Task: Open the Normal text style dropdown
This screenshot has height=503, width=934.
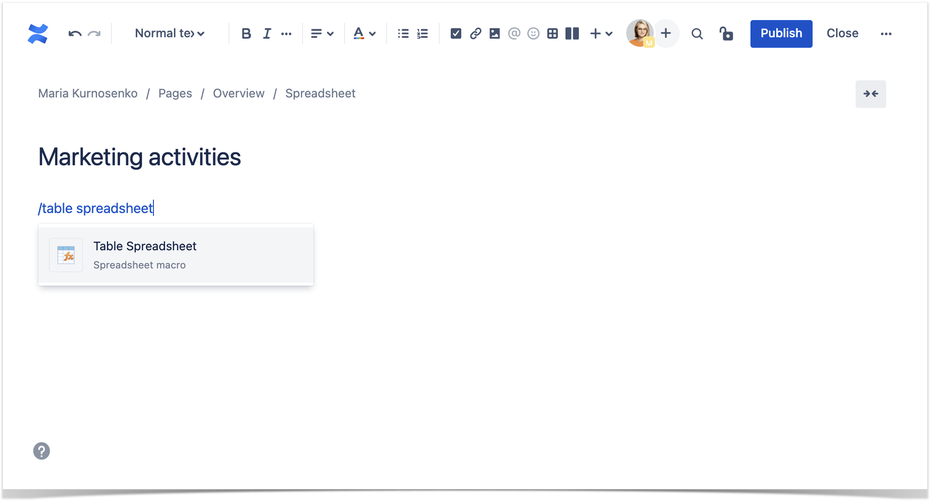Action: [x=170, y=33]
